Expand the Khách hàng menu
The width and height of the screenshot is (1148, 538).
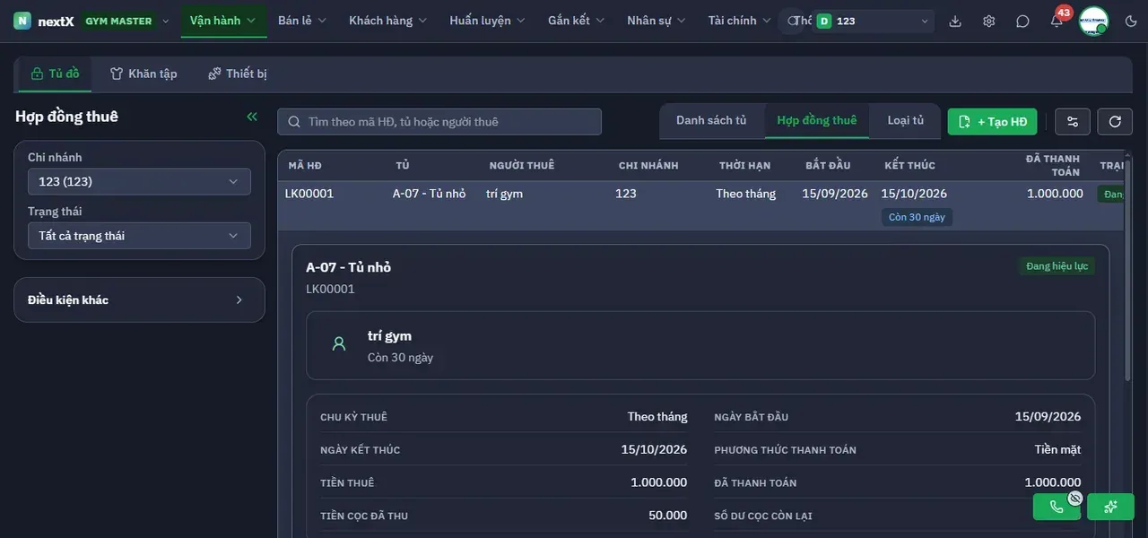click(387, 21)
